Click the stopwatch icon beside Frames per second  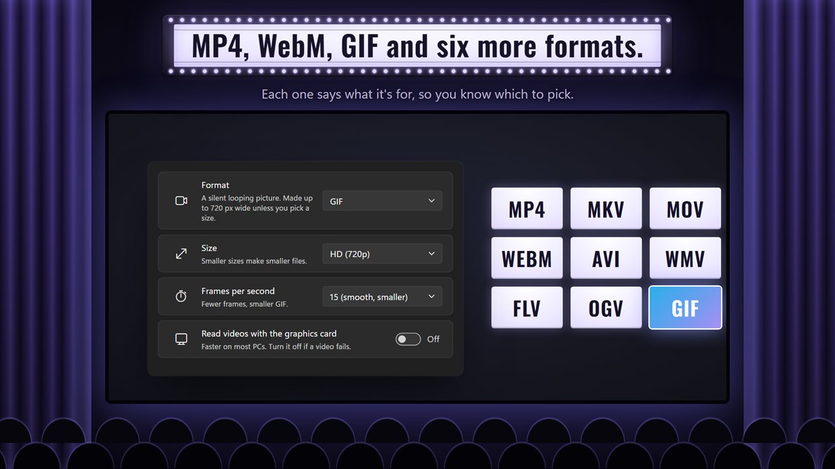point(181,296)
